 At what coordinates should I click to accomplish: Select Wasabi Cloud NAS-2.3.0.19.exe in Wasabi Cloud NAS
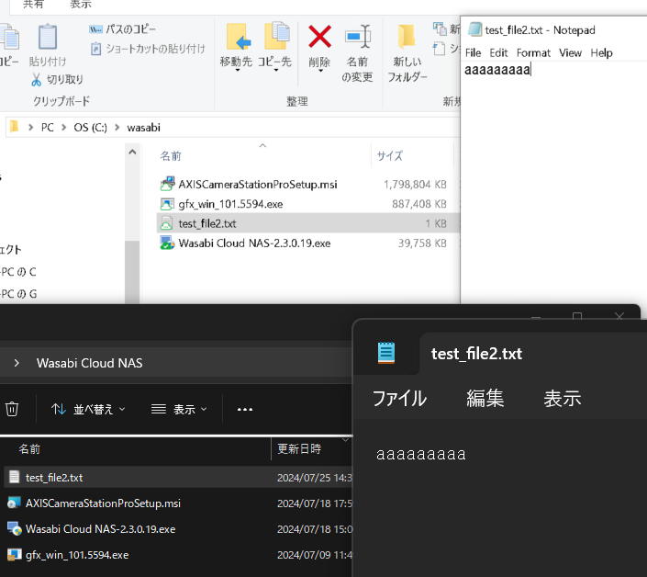click(178, 529)
